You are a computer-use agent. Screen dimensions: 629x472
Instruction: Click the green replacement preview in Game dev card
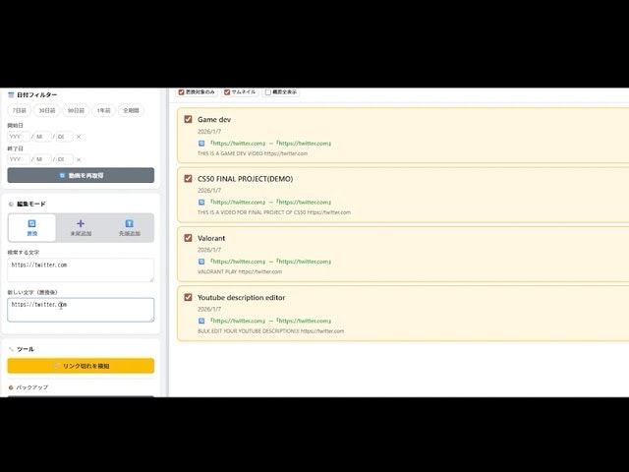[x=271, y=144]
